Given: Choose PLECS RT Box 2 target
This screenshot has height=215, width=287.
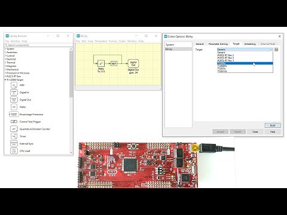Looking at the screenshot, I should coord(245,58).
